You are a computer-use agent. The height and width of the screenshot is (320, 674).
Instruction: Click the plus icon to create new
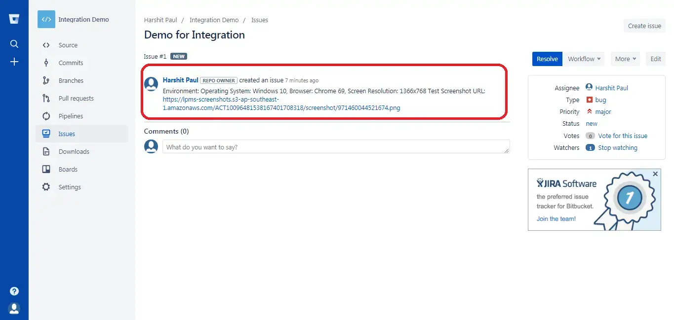(x=14, y=62)
